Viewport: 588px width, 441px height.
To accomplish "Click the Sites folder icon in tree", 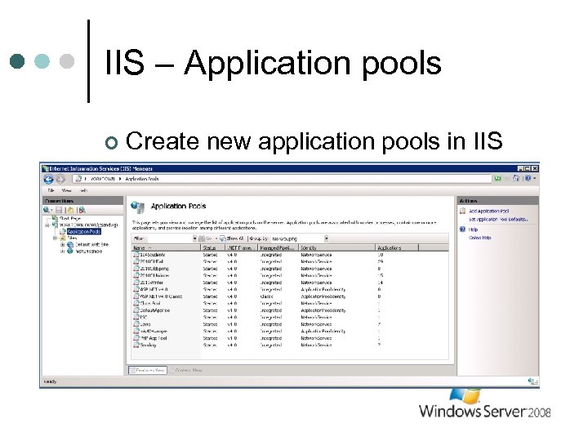I will [63, 238].
